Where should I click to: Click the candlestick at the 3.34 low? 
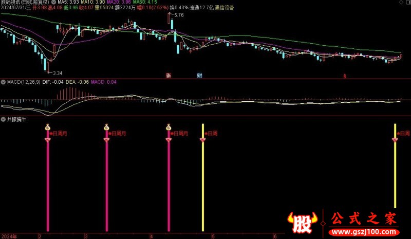coord(48,67)
